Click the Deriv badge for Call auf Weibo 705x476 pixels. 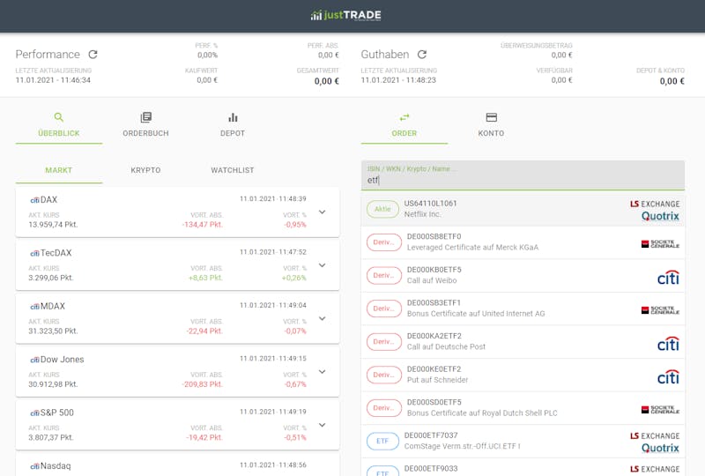point(384,275)
